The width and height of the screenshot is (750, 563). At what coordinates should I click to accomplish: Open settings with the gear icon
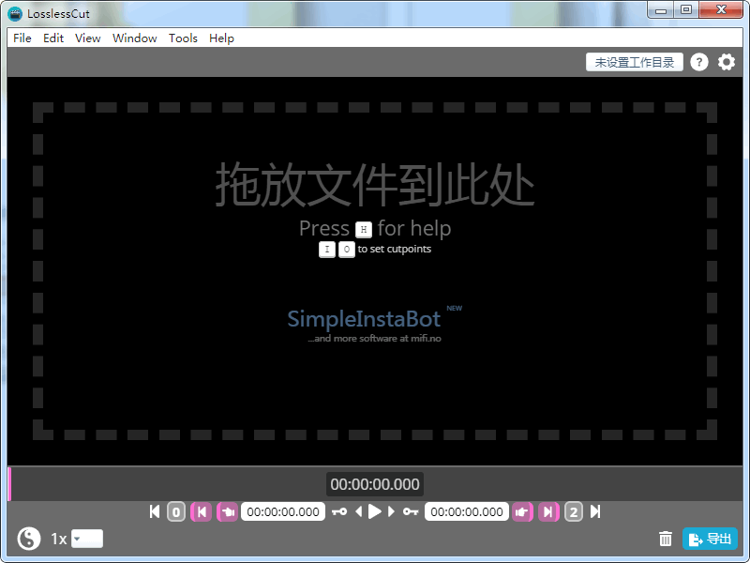(726, 62)
